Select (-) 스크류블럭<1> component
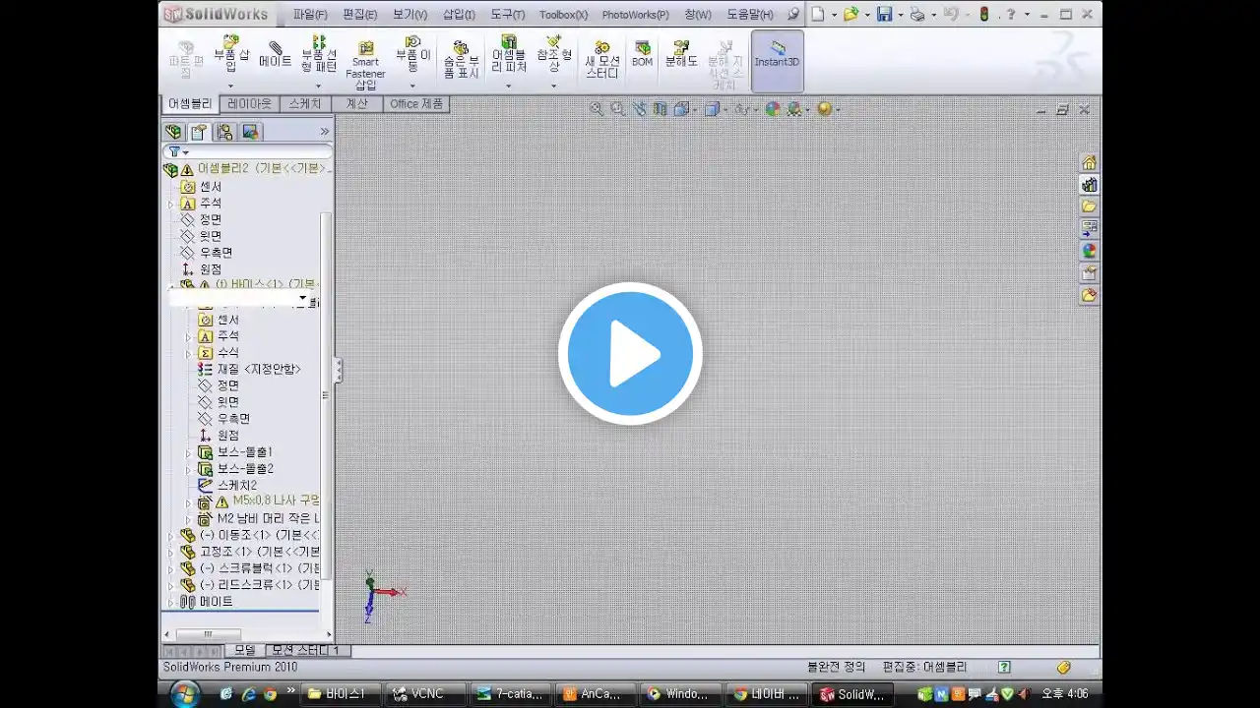 tap(251, 569)
